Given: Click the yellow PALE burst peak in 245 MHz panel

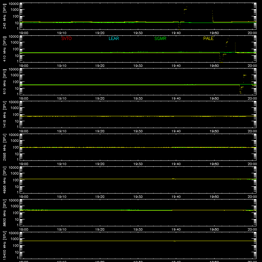Looking at the screenshot, I should click(187, 7).
